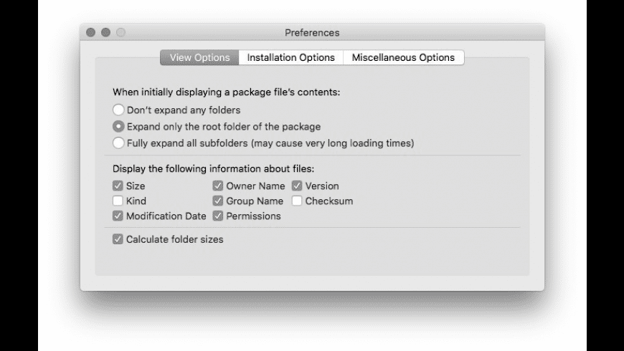Image resolution: width=624 pixels, height=351 pixels.
Task: Turn off the Version checkbox
Action: click(x=297, y=186)
